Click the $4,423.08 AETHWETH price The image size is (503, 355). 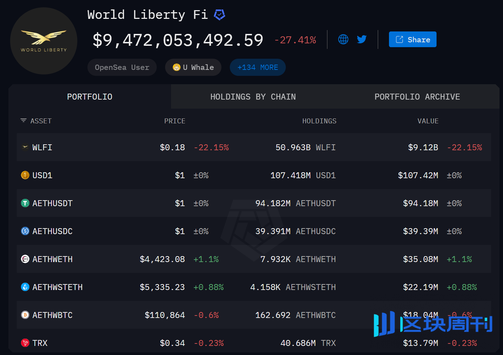tap(162, 259)
